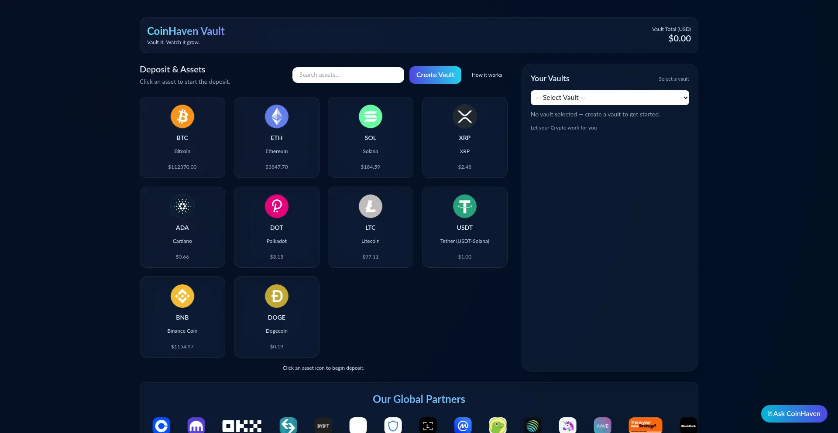
Task: Click the BNB price $1154.97
Action: tap(182, 347)
